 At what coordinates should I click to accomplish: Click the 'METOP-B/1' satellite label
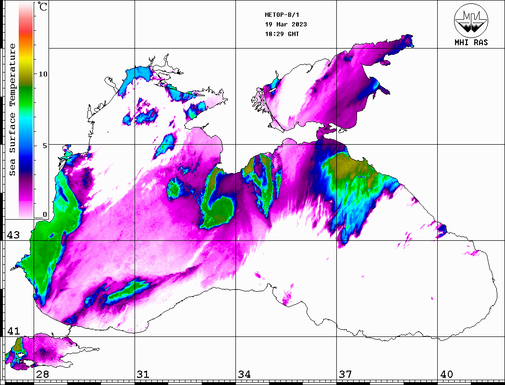pyautogui.click(x=282, y=15)
